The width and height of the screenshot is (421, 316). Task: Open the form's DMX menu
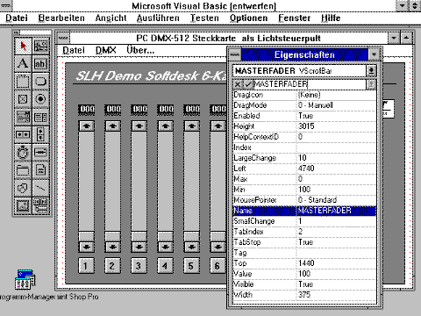106,50
